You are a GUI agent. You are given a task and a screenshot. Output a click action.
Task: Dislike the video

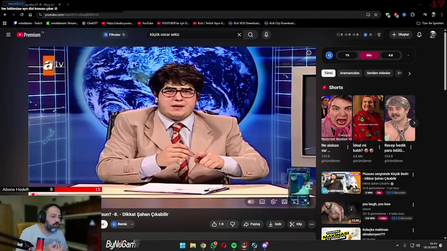point(233,224)
